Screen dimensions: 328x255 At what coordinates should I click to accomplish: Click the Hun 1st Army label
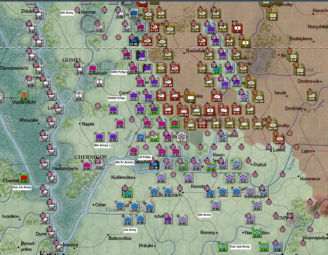(22, 187)
